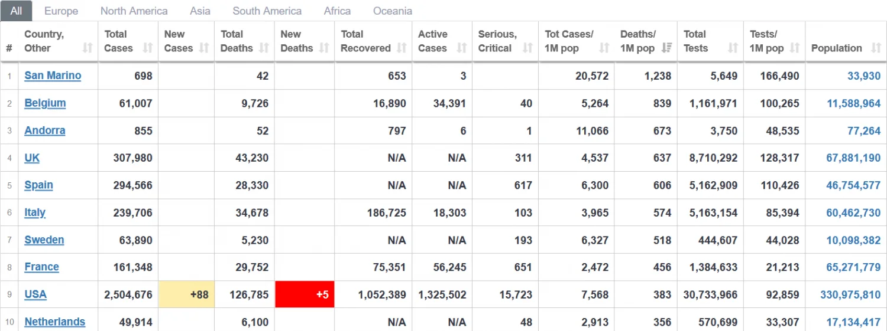Open the Italy country link

point(35,212)
